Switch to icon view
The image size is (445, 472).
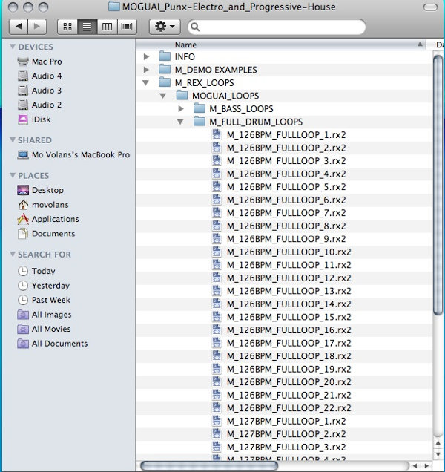click(67, 27)
